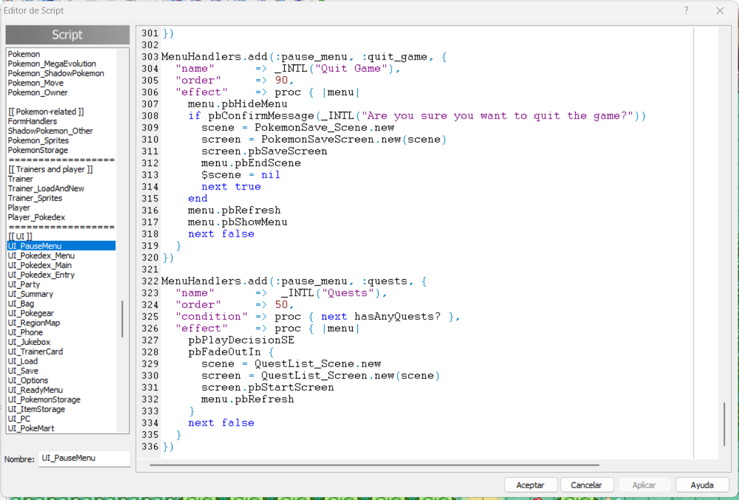Image resolution: width=739 pixels, height=500 pixels.
Task: Click the Aceptar button
Action: (x=530, y=485)
